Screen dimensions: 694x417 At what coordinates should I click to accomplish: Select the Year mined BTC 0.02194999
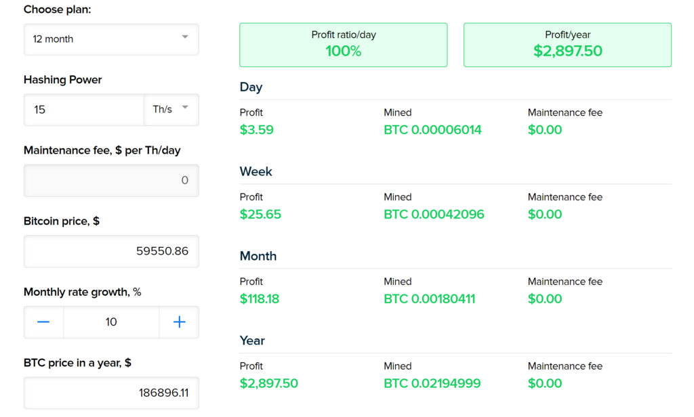click(432, 383)
